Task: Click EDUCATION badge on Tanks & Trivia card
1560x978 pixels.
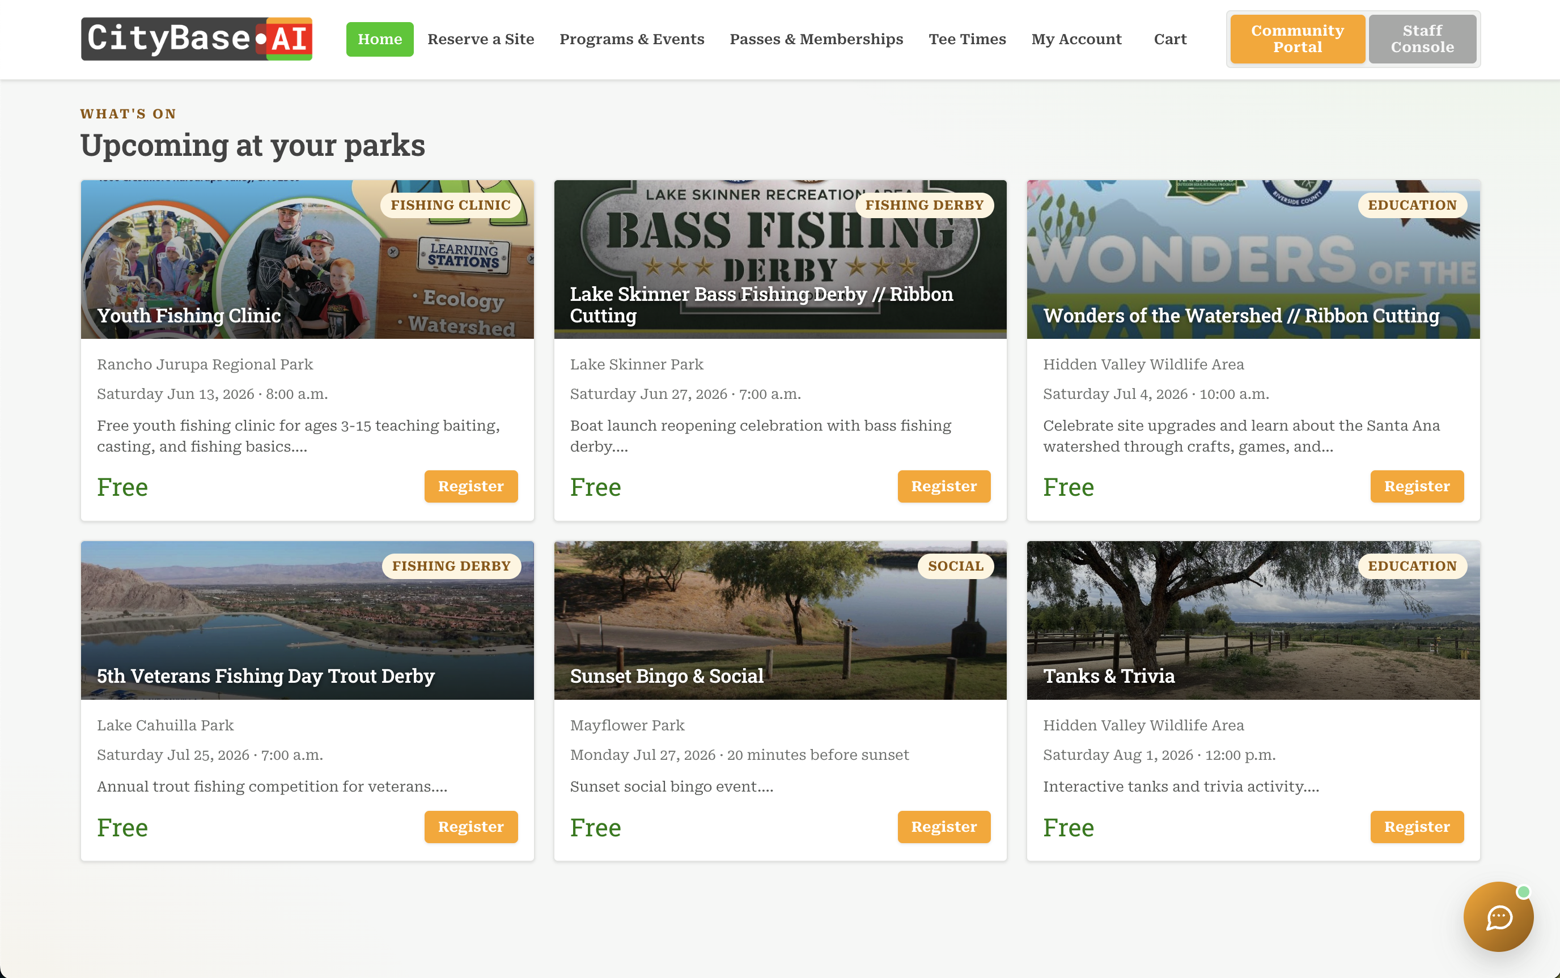Action: tap(1412, 566)
